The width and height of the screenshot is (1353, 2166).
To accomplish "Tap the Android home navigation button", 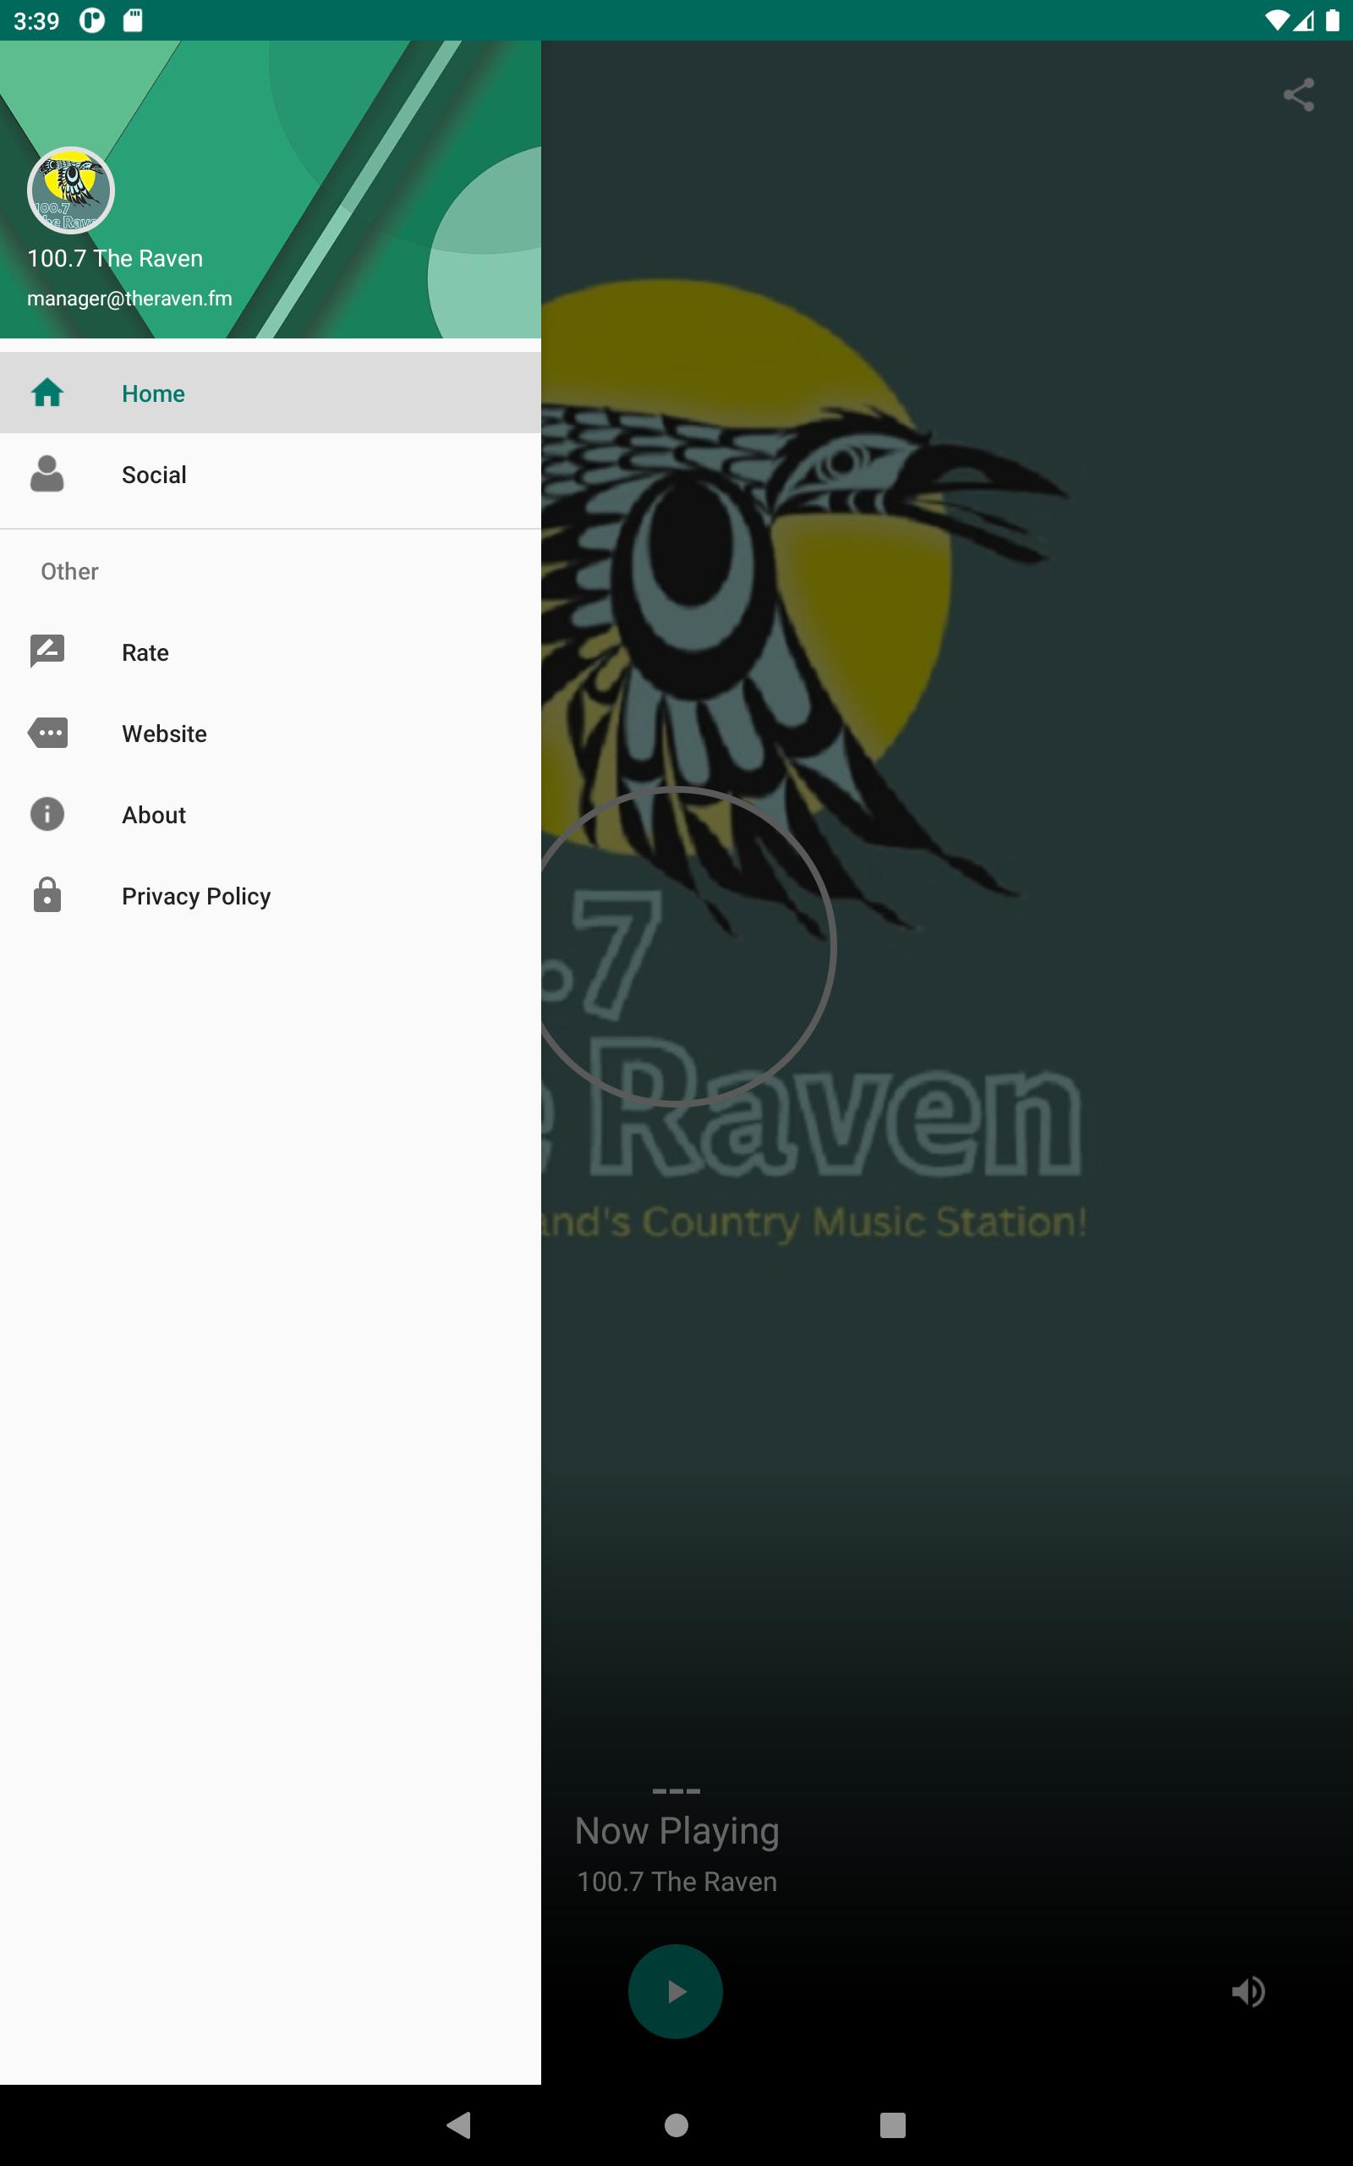I will click(x=676, y=2125).
